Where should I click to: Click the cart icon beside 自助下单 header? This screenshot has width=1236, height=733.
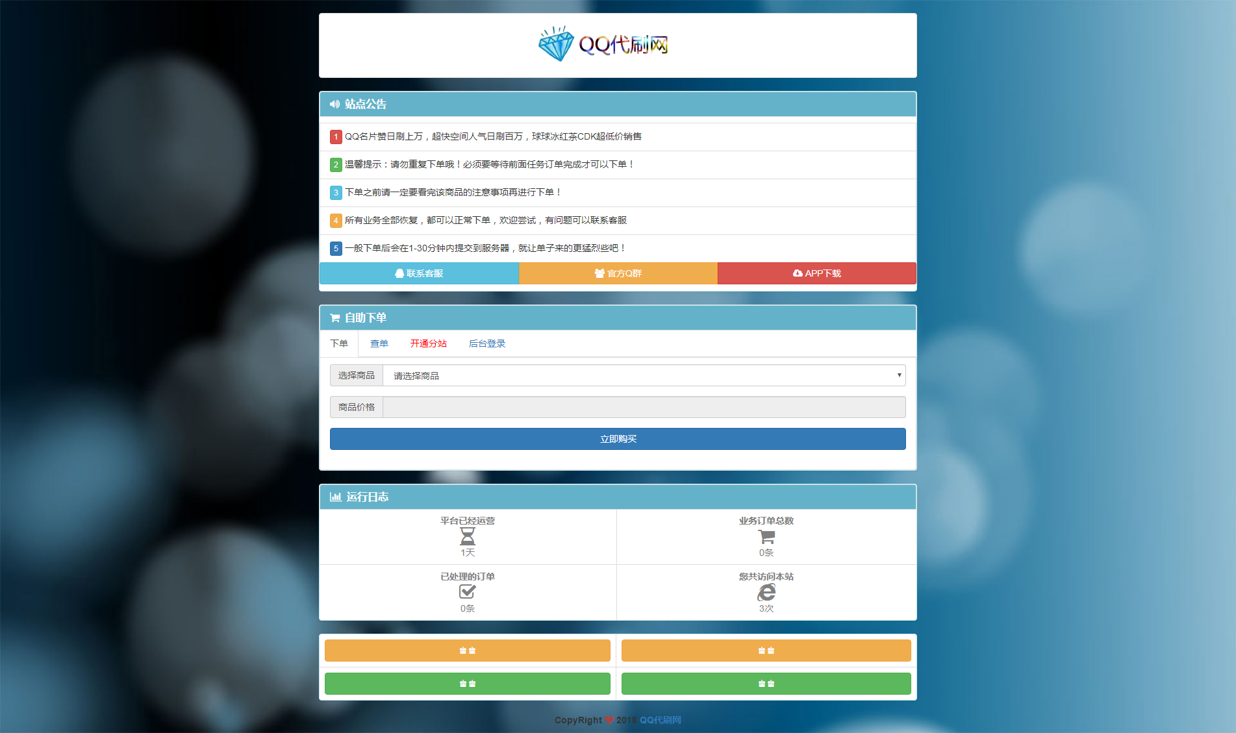[334, 317]
